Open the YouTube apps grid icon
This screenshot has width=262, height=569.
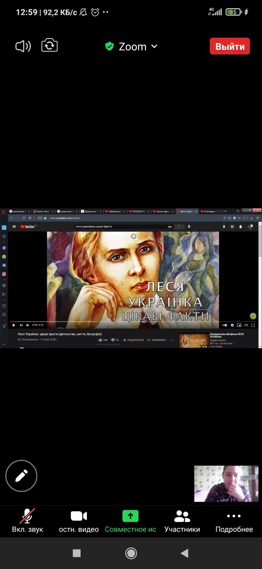click(232, 226)
